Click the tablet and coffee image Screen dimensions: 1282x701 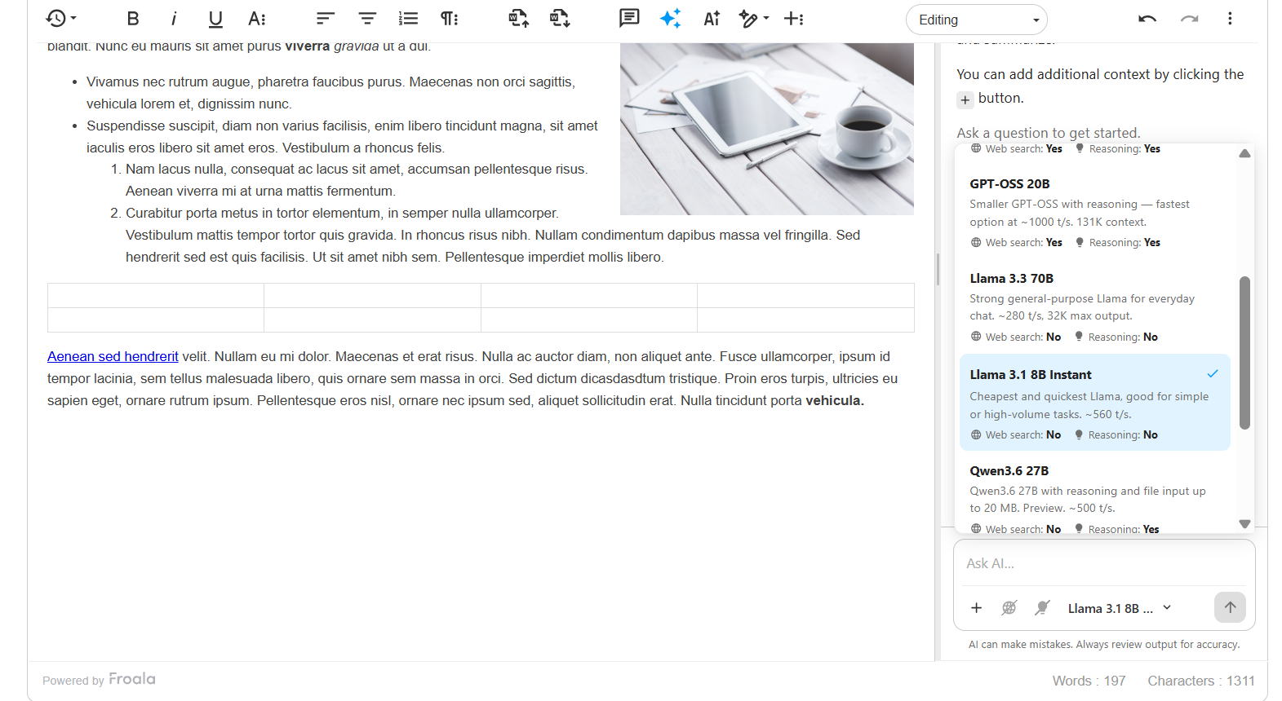(767, 129)
